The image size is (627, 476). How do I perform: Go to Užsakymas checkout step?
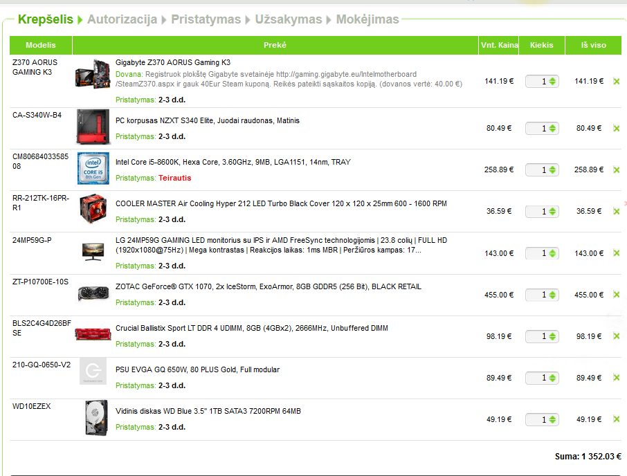coord(289,19)
